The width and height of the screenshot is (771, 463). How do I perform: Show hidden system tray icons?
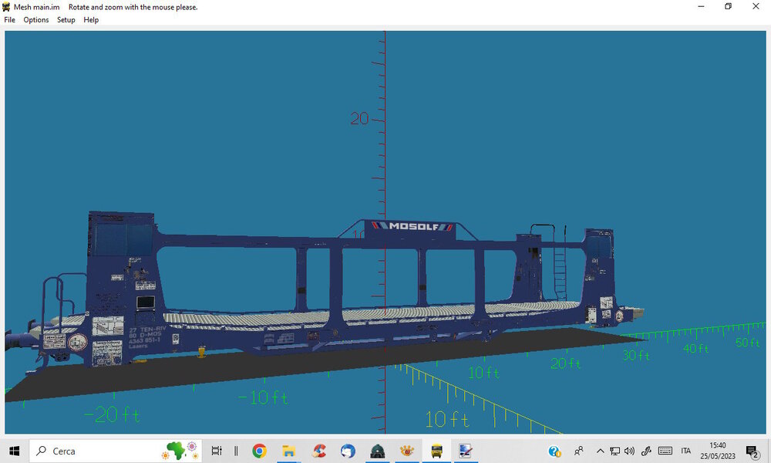[x=600, y=451]
